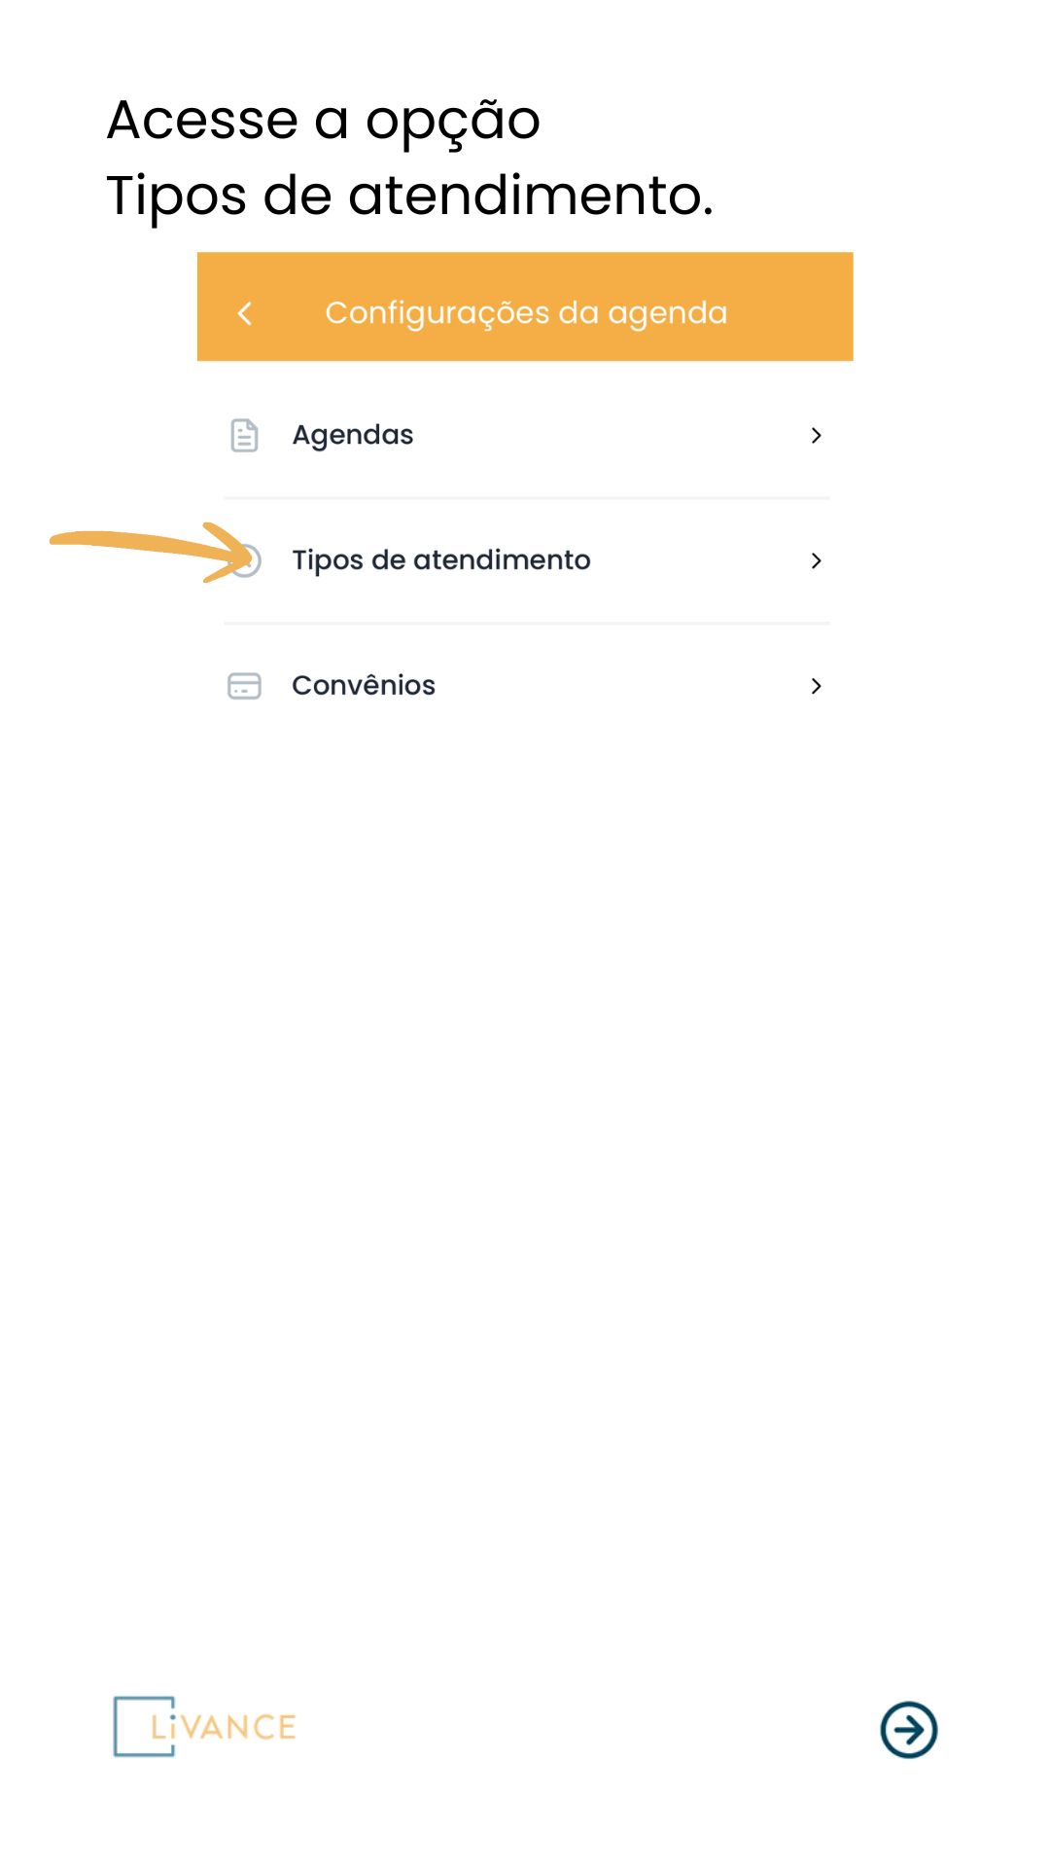
Task: Click the orange hand-drawn pointer arrow
Action: [151, 553]
